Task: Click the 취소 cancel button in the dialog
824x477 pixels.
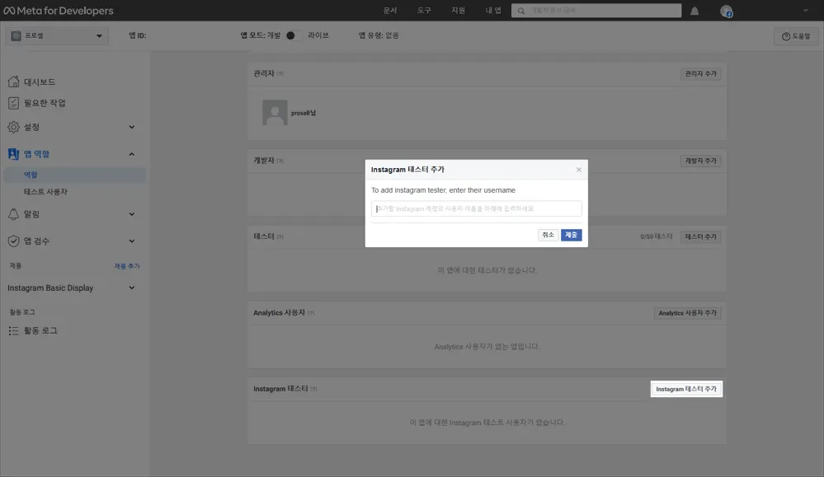Action: (x=549, y=235)
